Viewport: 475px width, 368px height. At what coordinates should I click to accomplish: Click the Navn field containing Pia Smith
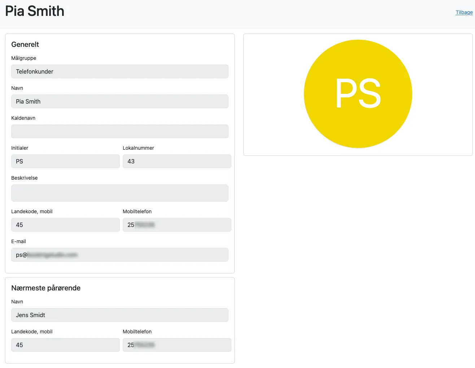click(119, 101)
